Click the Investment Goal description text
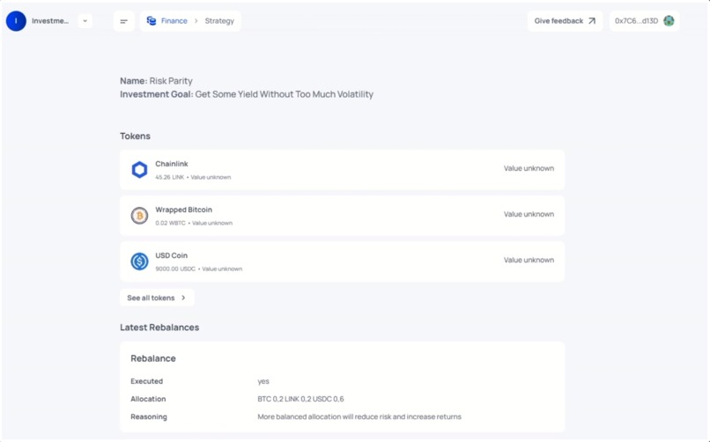The width and height of the screenshot is (710, 442). [285, 94]
